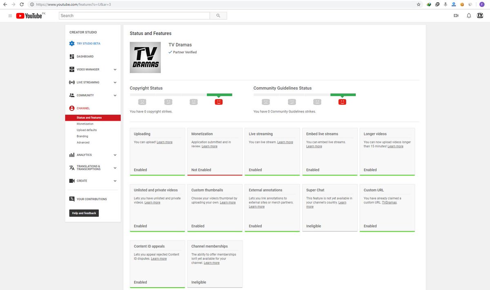Click 'Ineligible' in the Super Chat card
The width and height of the screenshot is (490, 290).
pyautogui.click(x=314, y=226)
